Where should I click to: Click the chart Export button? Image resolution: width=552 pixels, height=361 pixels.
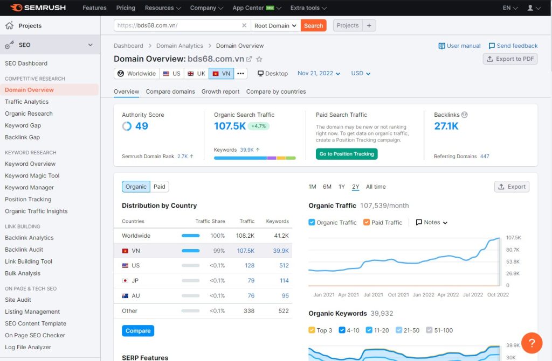coord(512,187)
